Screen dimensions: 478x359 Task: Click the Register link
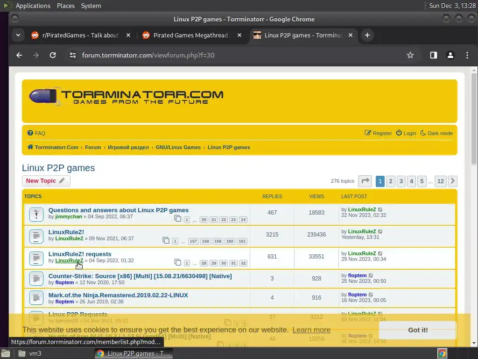[x=378, y=133]
